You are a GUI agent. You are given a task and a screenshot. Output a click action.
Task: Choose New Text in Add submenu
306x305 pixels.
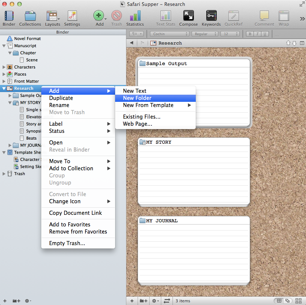[x=155, y=91]
